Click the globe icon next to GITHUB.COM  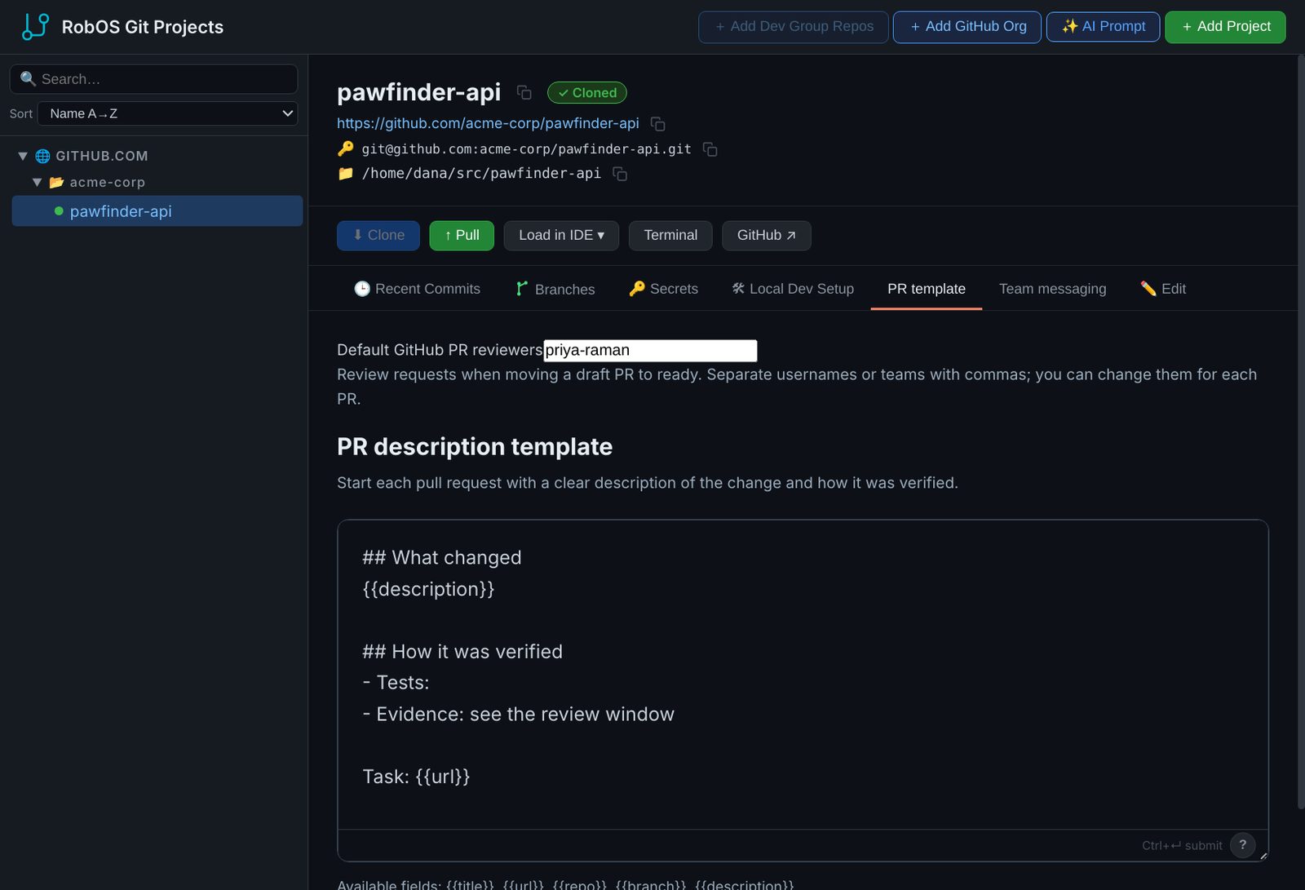pos(42,156)
